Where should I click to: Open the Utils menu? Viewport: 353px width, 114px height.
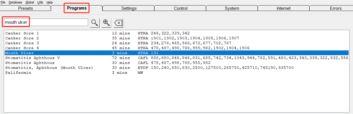pos(40,2)
